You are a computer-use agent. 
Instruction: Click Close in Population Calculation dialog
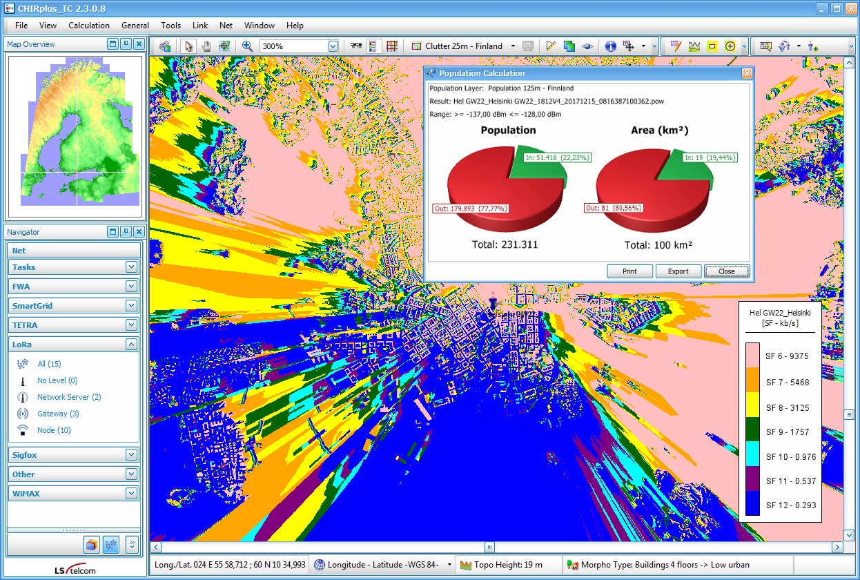pos(727,271)
